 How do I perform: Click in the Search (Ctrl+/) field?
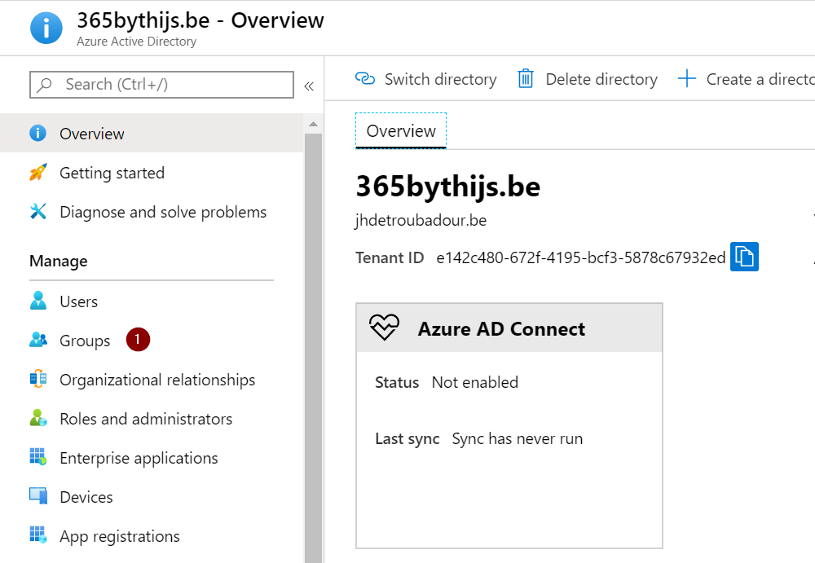161,85
